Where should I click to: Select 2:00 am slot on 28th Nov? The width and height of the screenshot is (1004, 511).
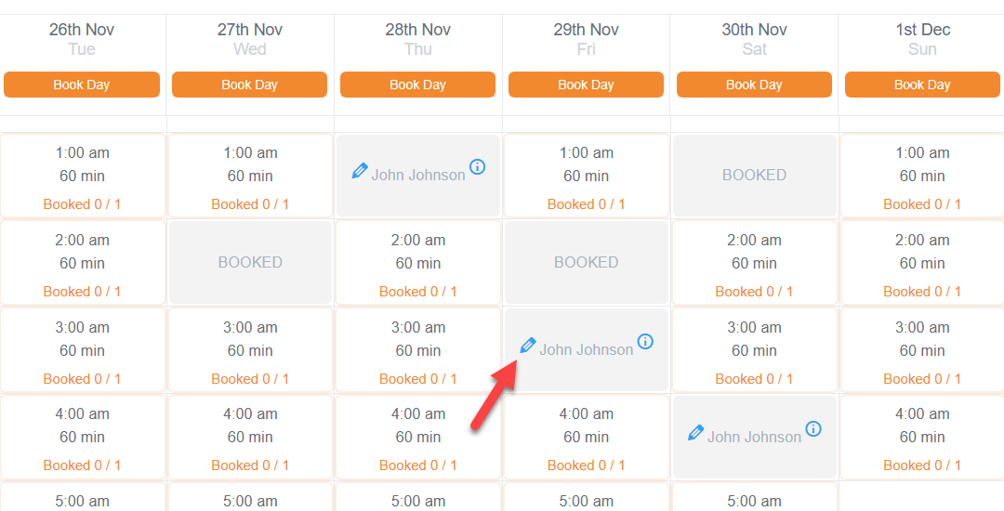tap(418, 263)
